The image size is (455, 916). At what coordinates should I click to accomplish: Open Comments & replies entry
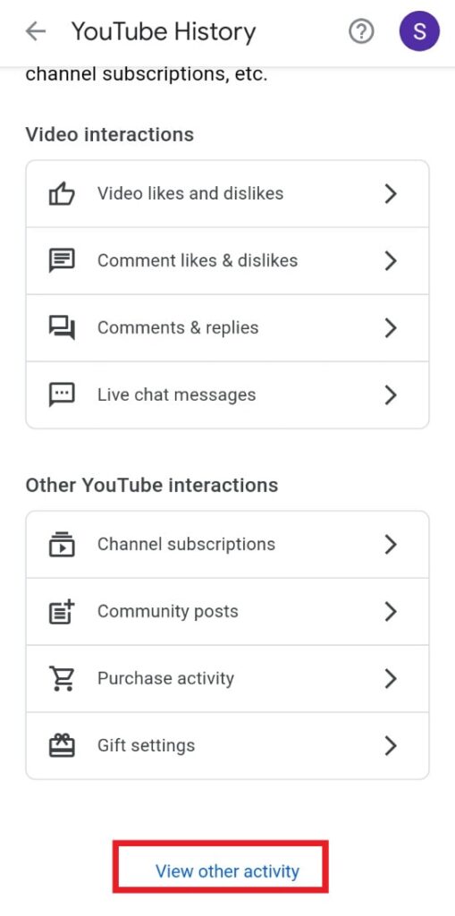228,327
